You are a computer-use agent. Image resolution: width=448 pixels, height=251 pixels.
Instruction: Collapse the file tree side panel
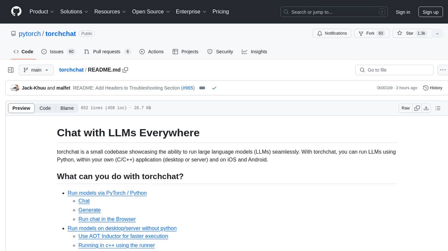coord(11,70)
